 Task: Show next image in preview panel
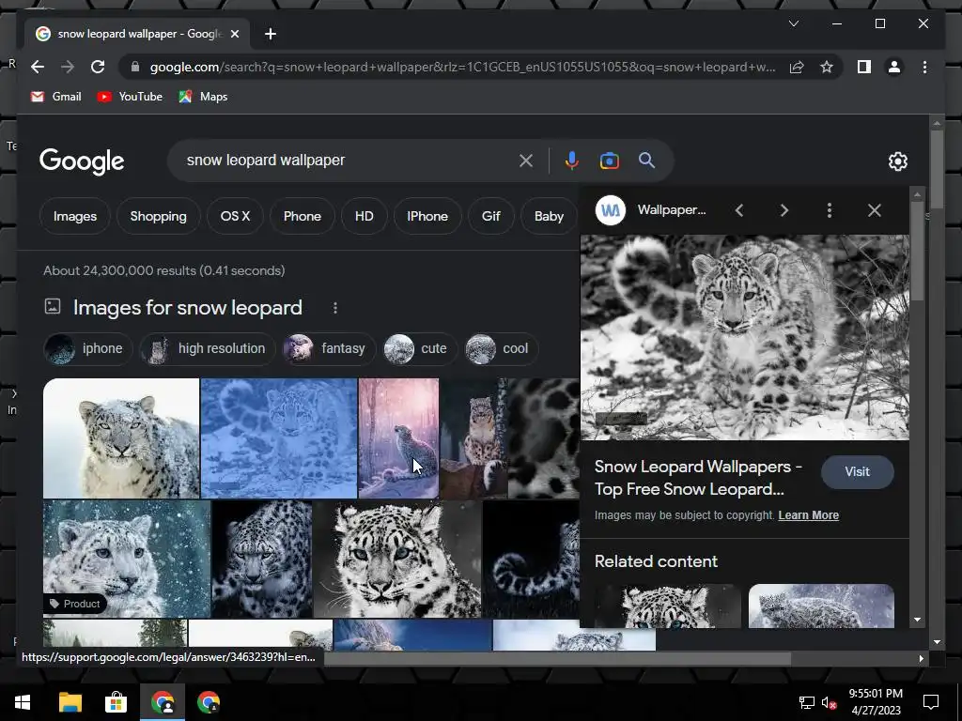[784, 210]
